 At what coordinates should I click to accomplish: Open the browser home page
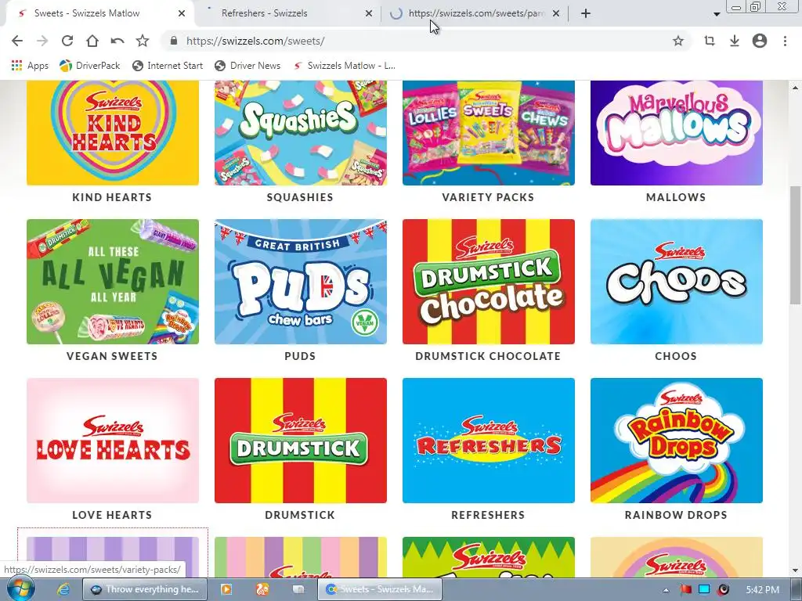(x=92, y=41)
